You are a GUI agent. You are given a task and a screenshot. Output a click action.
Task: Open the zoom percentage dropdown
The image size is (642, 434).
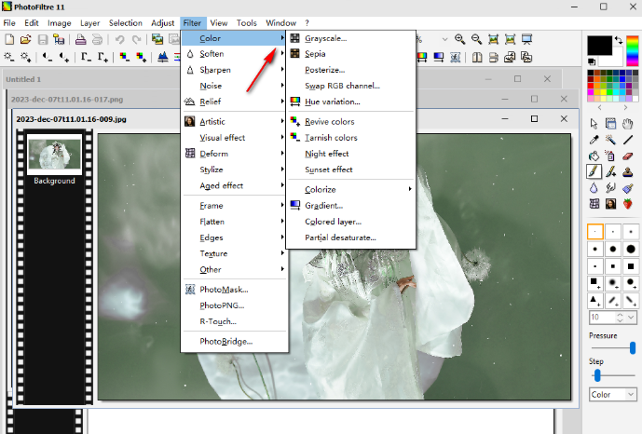[445, 39]
